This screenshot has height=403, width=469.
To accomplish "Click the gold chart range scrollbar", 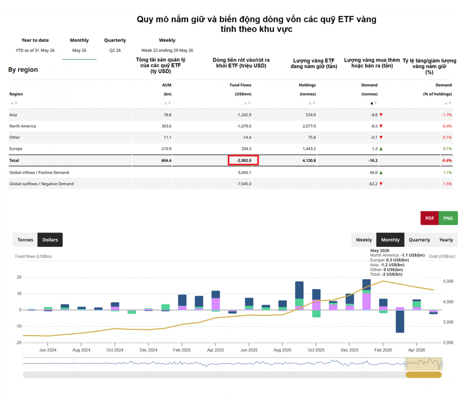I will [x=424, y=375].
